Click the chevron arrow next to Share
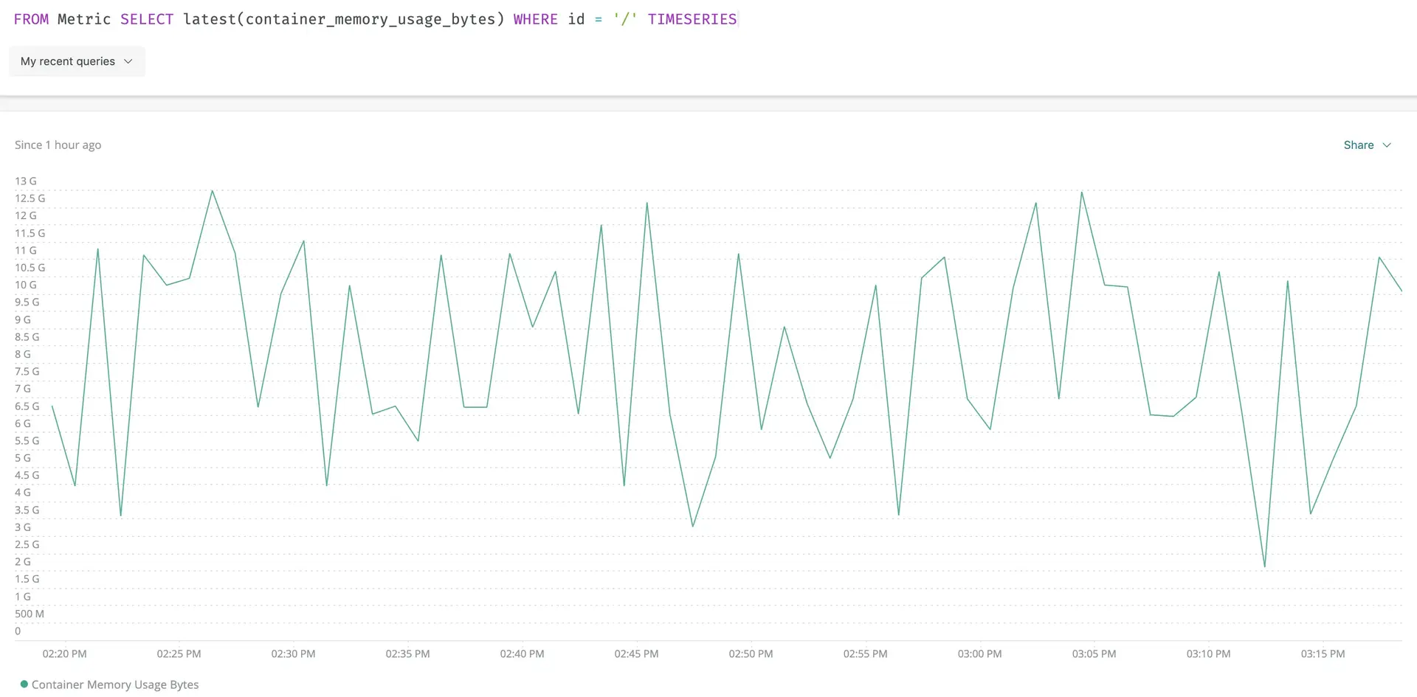 pyautogui.click(x=1387, y=145)
